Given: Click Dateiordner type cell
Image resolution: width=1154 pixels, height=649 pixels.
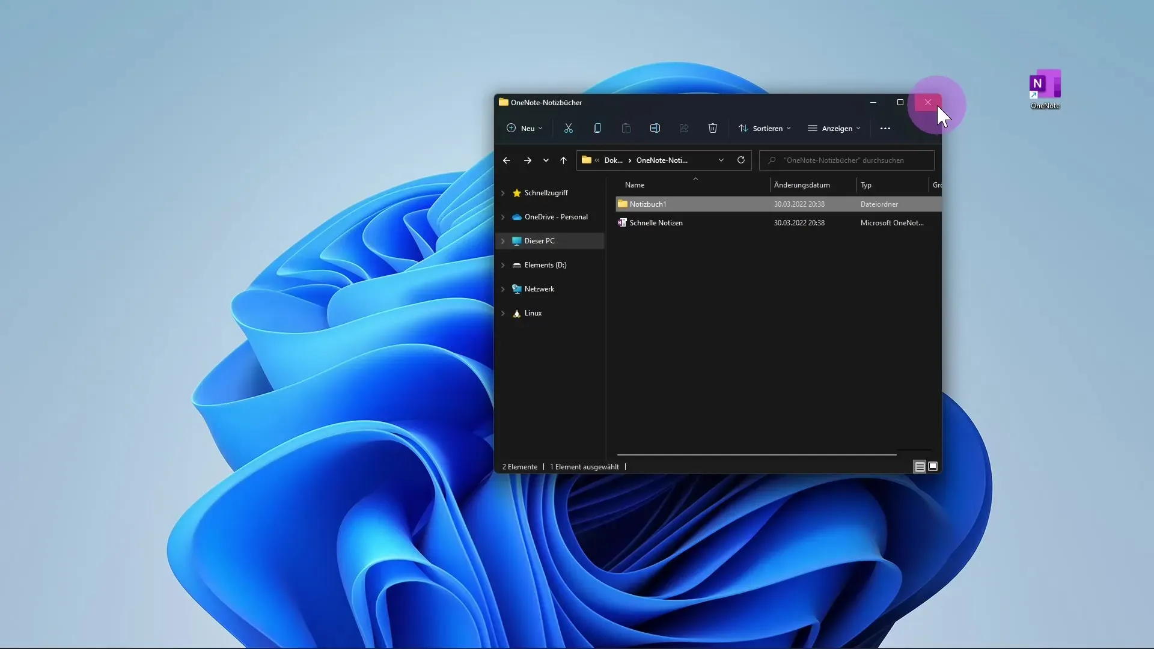Looking at the screenshot, I should (x=879, y=204).
